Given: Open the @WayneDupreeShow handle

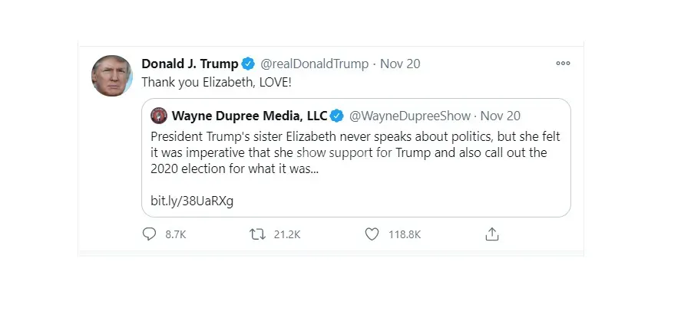Looking at the screenshot, I should [410, 116].
